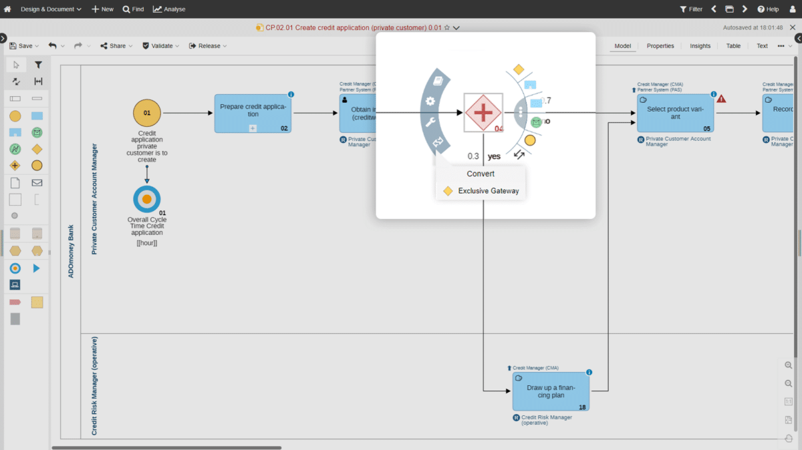Screen dimensions: 802x450
Task: Activate the pointer selection tool in palette
Action: tap(16, 65)
